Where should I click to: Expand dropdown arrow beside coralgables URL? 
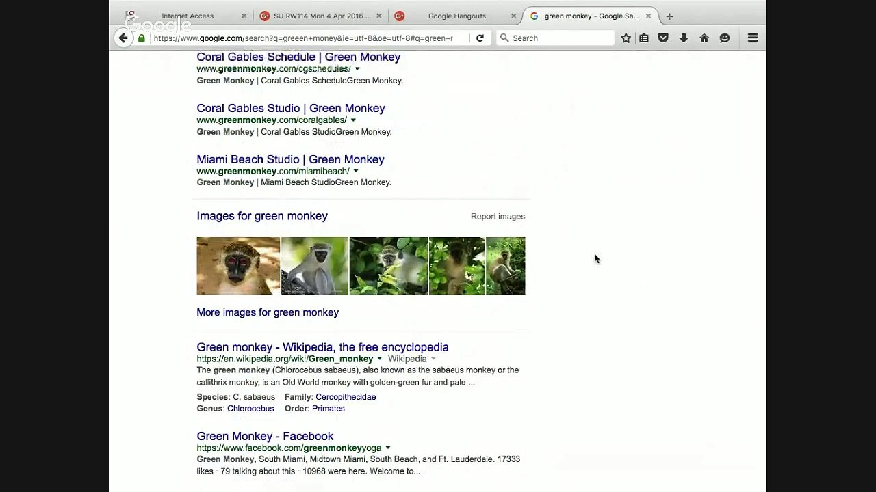click(353, 120)
